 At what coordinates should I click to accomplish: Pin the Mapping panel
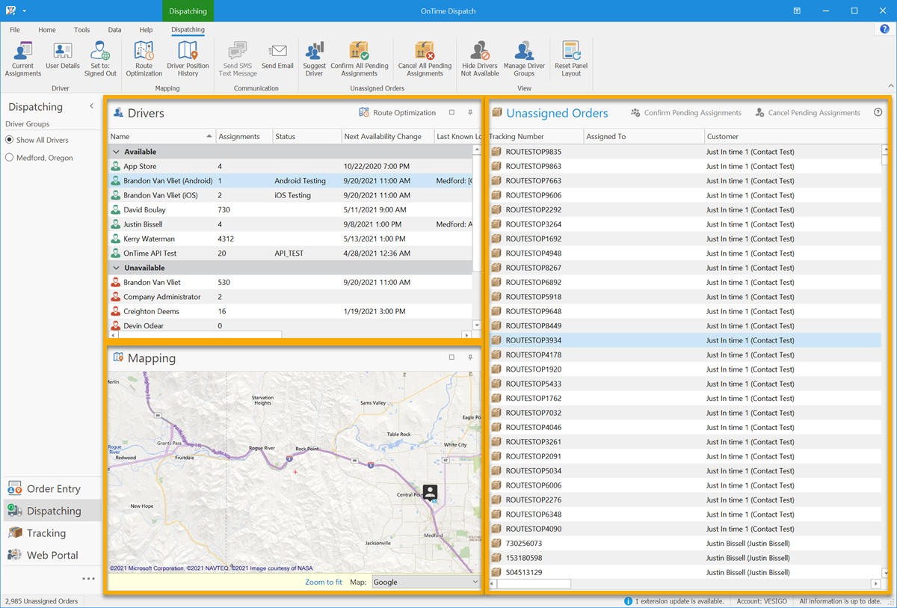470,357
